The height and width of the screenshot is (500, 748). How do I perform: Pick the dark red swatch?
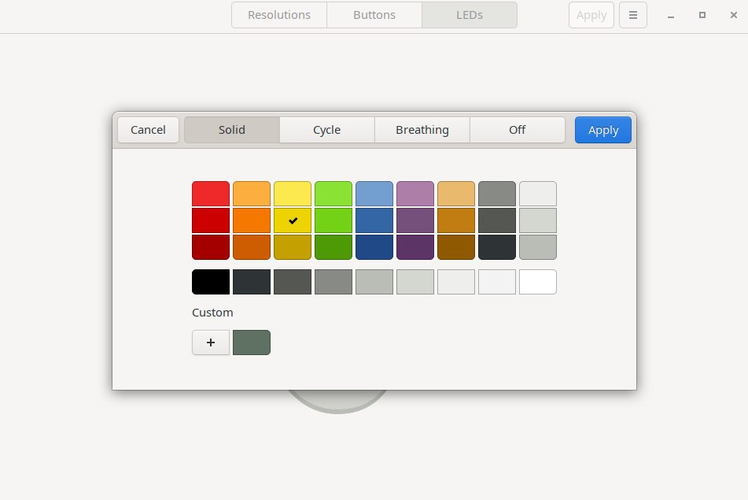(x=211, y=247)
